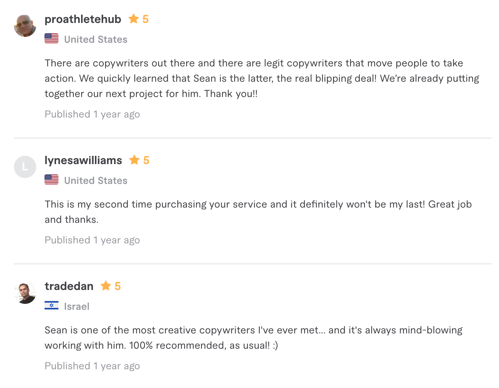Click the star icon beside lynesawilliams
This screenshot has width=499, height=388.
(134, 160)
